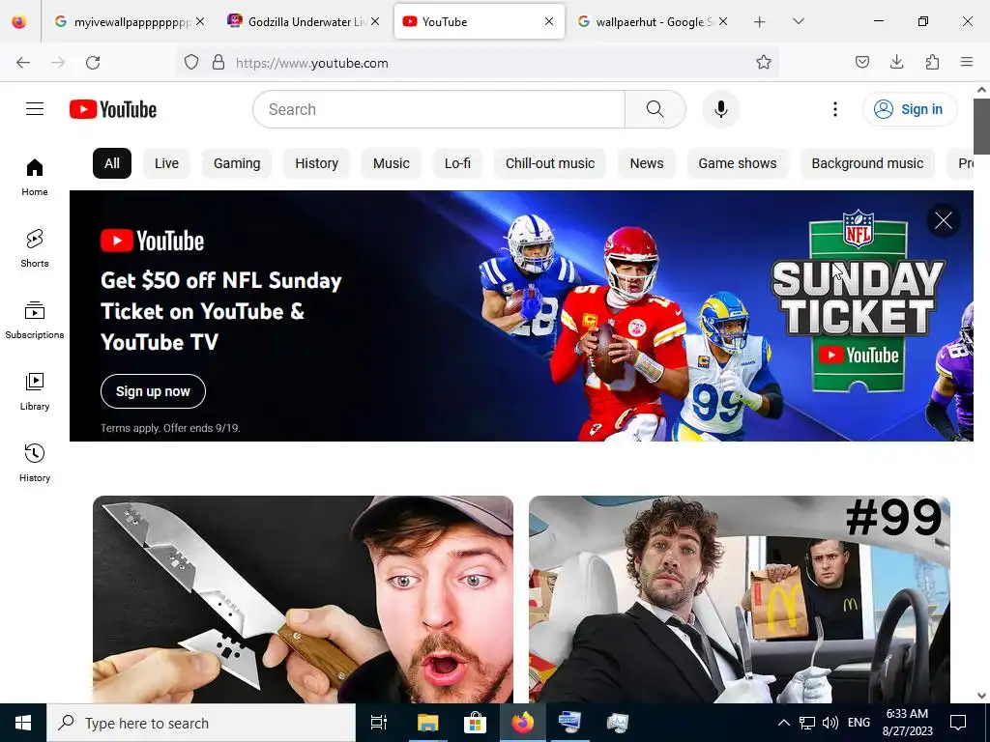Open the tracking protection shield icon

click(191, 62)
